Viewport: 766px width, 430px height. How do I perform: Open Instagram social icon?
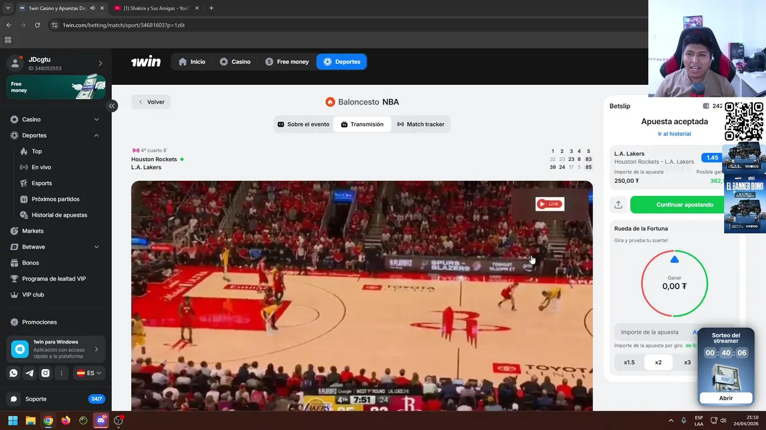[x=45, y=373]
